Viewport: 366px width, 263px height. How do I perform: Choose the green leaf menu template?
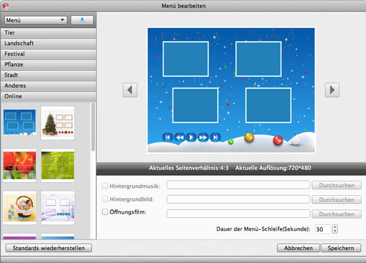tap(58, 165)
